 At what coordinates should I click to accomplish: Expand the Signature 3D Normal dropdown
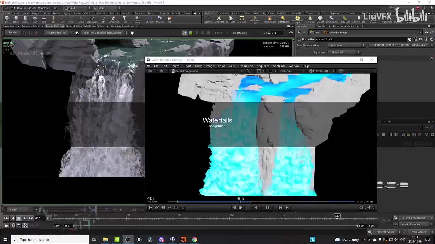tap(344, 52)
